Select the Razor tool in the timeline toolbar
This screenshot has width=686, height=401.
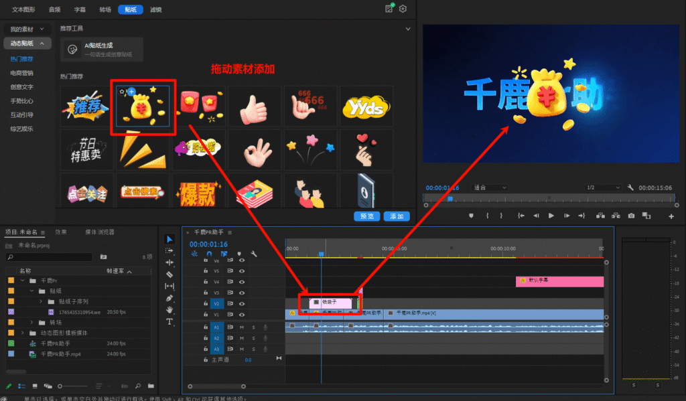click(x=169, y=273)
